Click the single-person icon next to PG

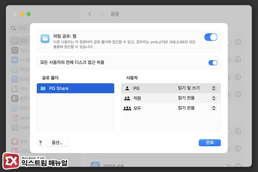tap(127, 88)
